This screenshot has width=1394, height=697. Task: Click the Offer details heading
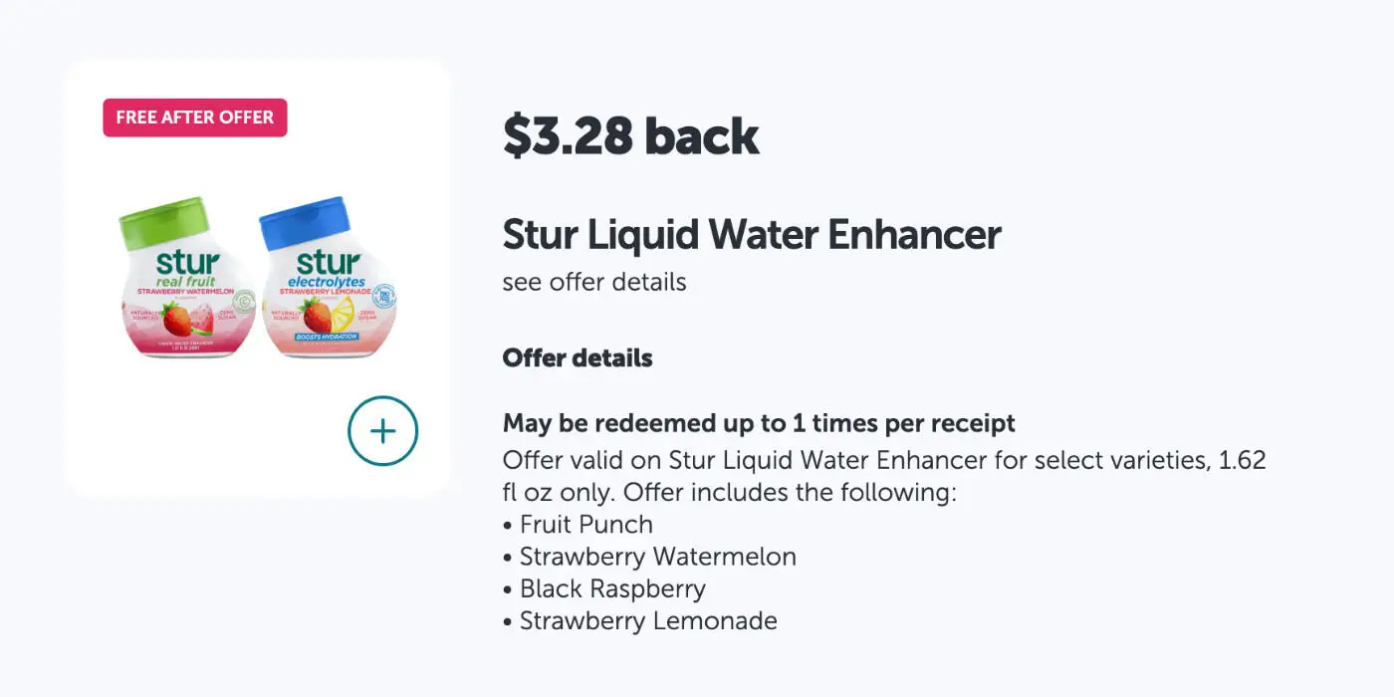[578, 357]
